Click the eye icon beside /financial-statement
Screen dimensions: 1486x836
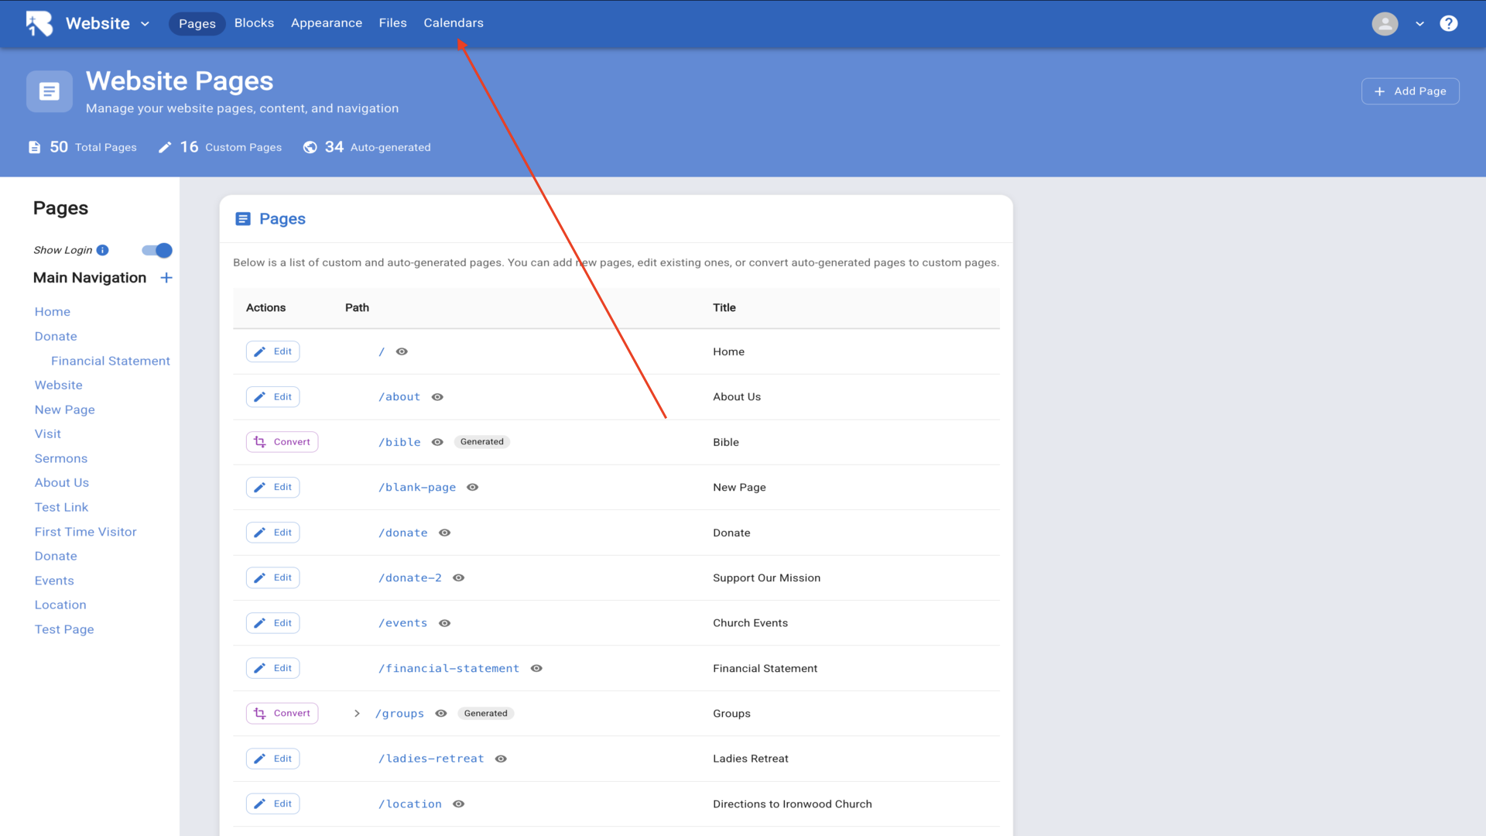(536, 669)
